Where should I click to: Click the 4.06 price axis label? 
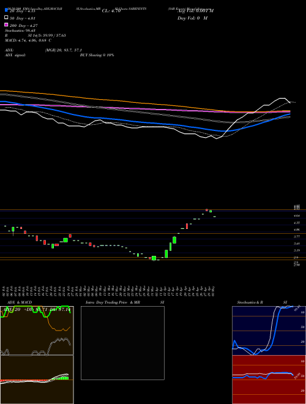coord(297,230)
